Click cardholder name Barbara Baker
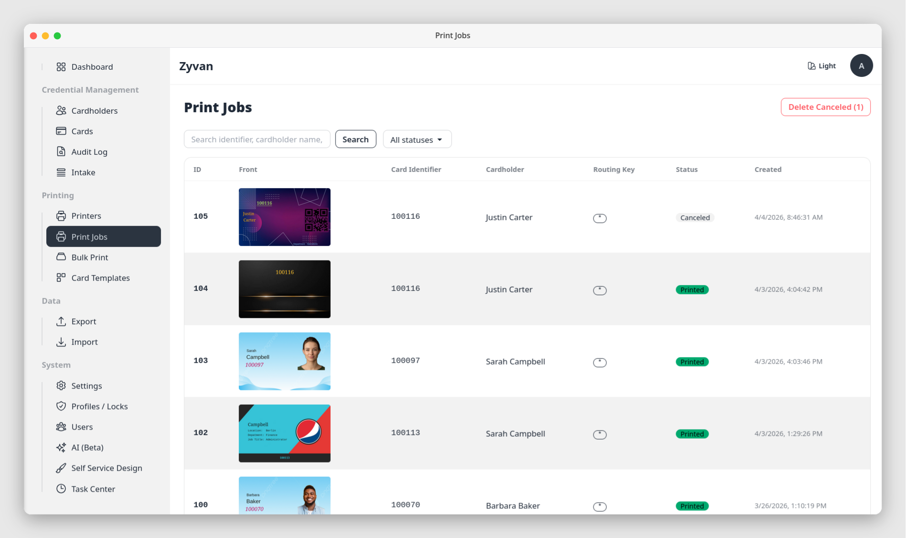The width and height of the screenshot is (906, 538). tap(513, 506)
